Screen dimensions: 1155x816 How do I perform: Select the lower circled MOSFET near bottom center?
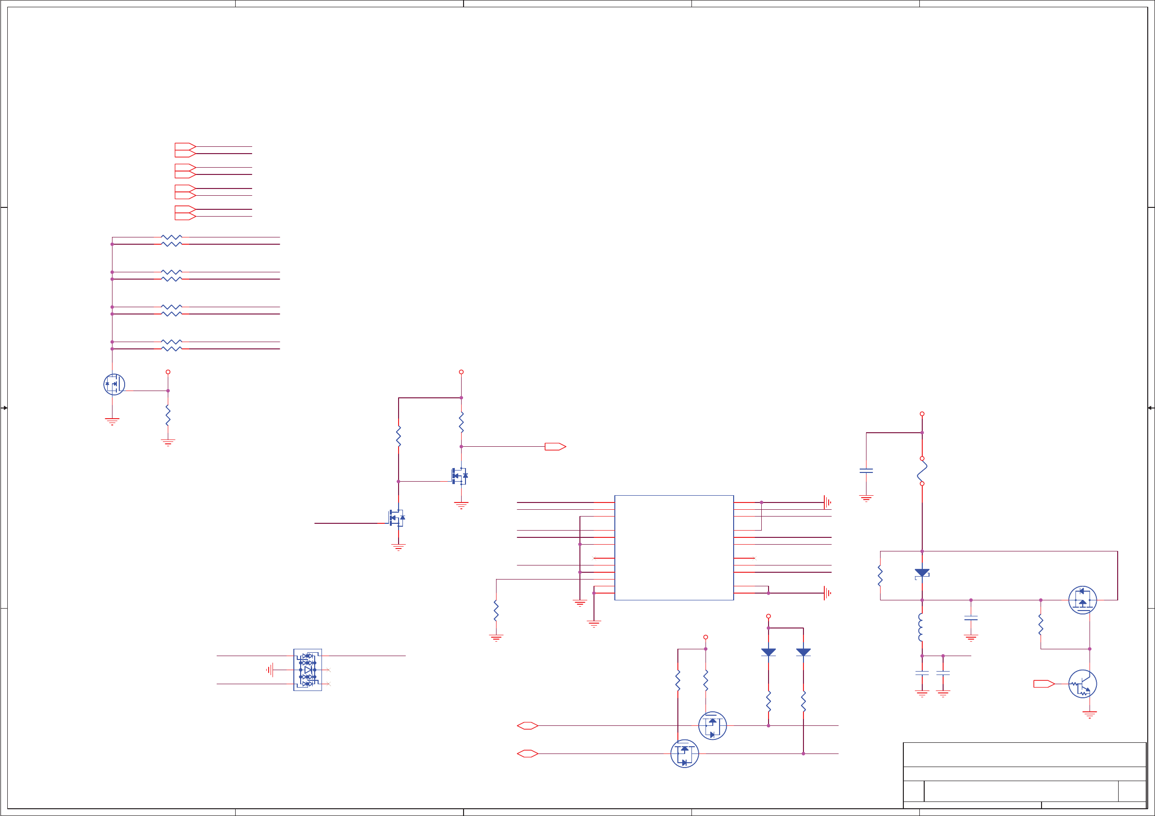point(684,753)
